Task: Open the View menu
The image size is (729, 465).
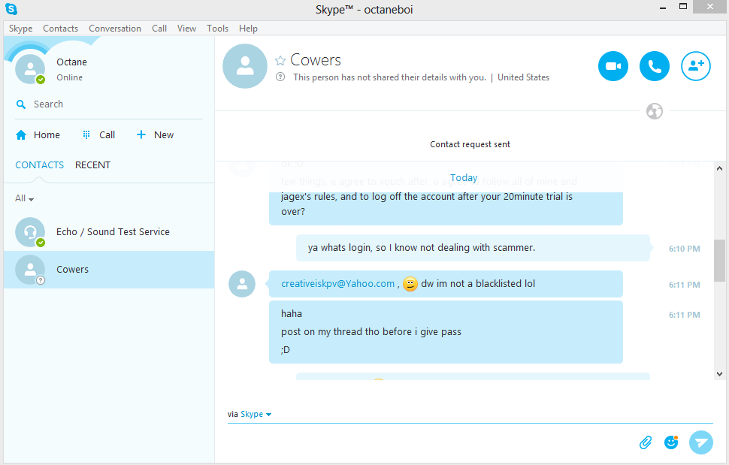Action: [186, 29]
